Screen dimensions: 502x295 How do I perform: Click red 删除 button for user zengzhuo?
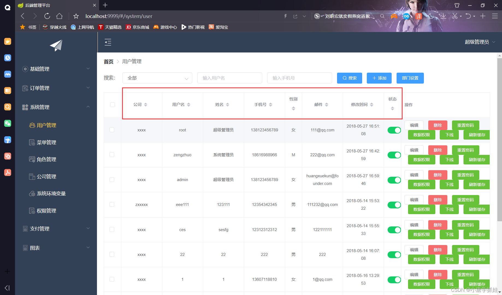point(438,150)
